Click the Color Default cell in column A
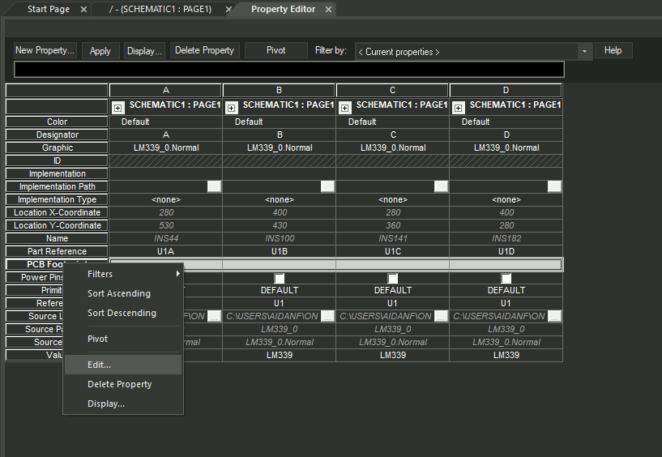This screenshot has width=662, height=457. point(165,122)
